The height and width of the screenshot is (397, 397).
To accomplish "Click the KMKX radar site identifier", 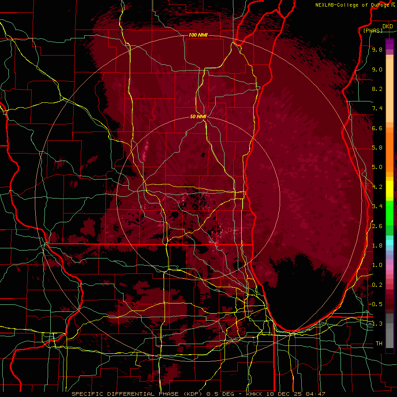I will tap(255, 394).
